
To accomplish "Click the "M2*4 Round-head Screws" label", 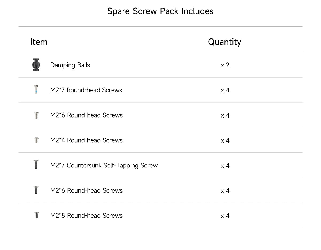I will pos(86,140).
